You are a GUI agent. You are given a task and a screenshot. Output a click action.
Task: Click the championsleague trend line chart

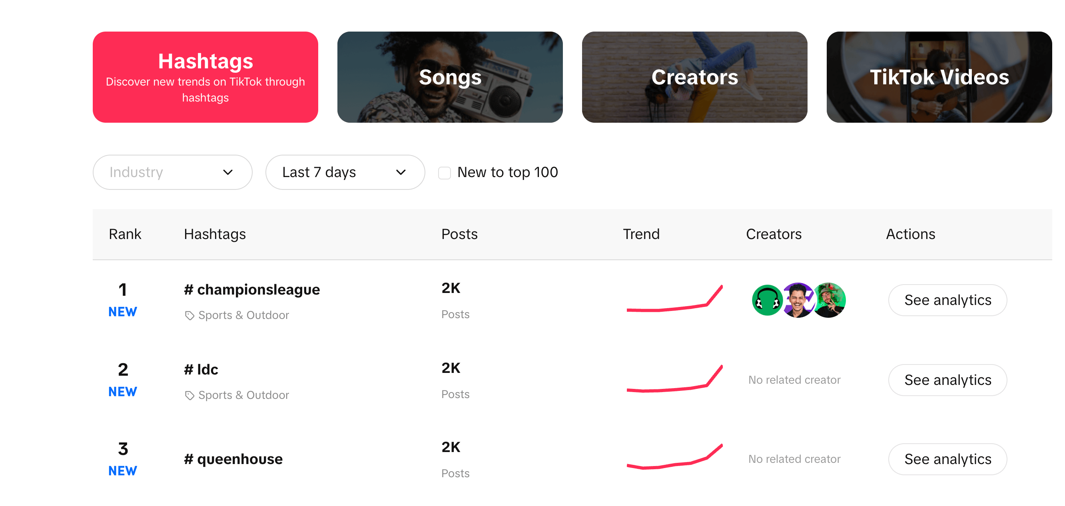click(x=674, y=300)
